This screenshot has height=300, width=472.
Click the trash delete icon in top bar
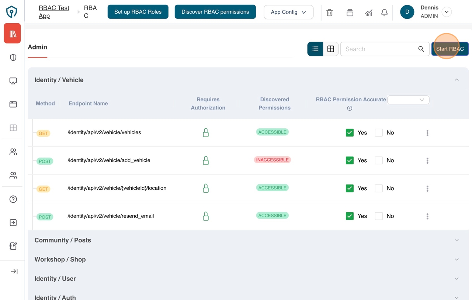tap(330, 13)
